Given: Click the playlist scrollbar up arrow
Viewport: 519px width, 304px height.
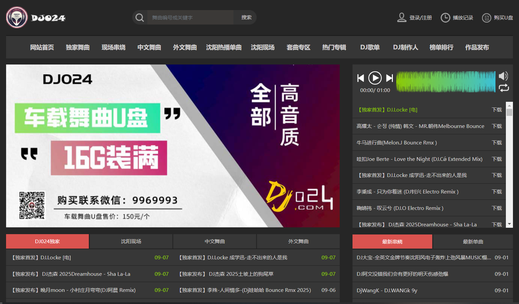Looking at the screenshot, I should (509, 105).
